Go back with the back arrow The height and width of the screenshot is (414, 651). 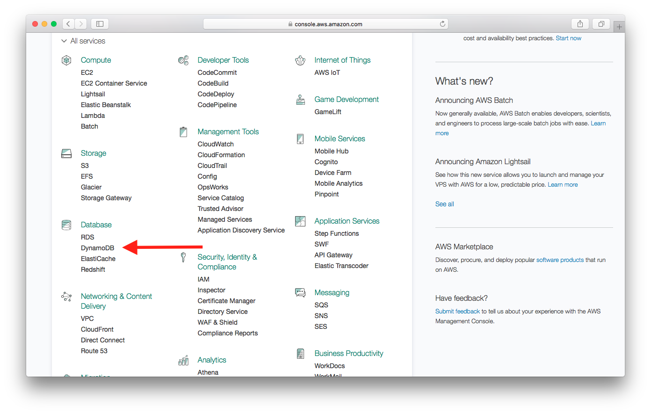tap(68, 24)
